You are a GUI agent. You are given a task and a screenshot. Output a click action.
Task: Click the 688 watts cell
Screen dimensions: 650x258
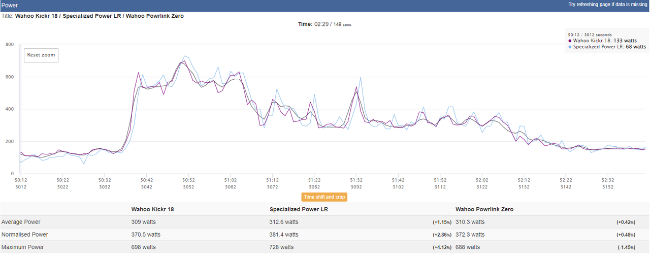pos(468,247)
